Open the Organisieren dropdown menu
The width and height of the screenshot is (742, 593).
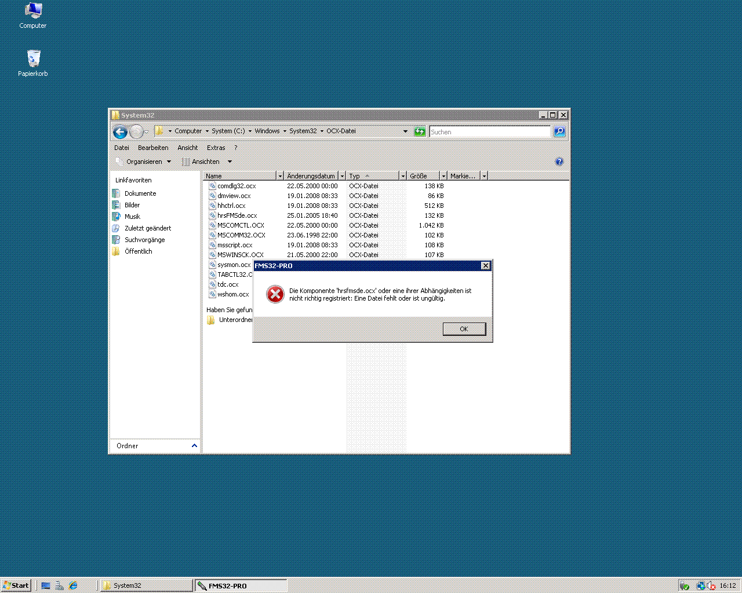(144, 162)
